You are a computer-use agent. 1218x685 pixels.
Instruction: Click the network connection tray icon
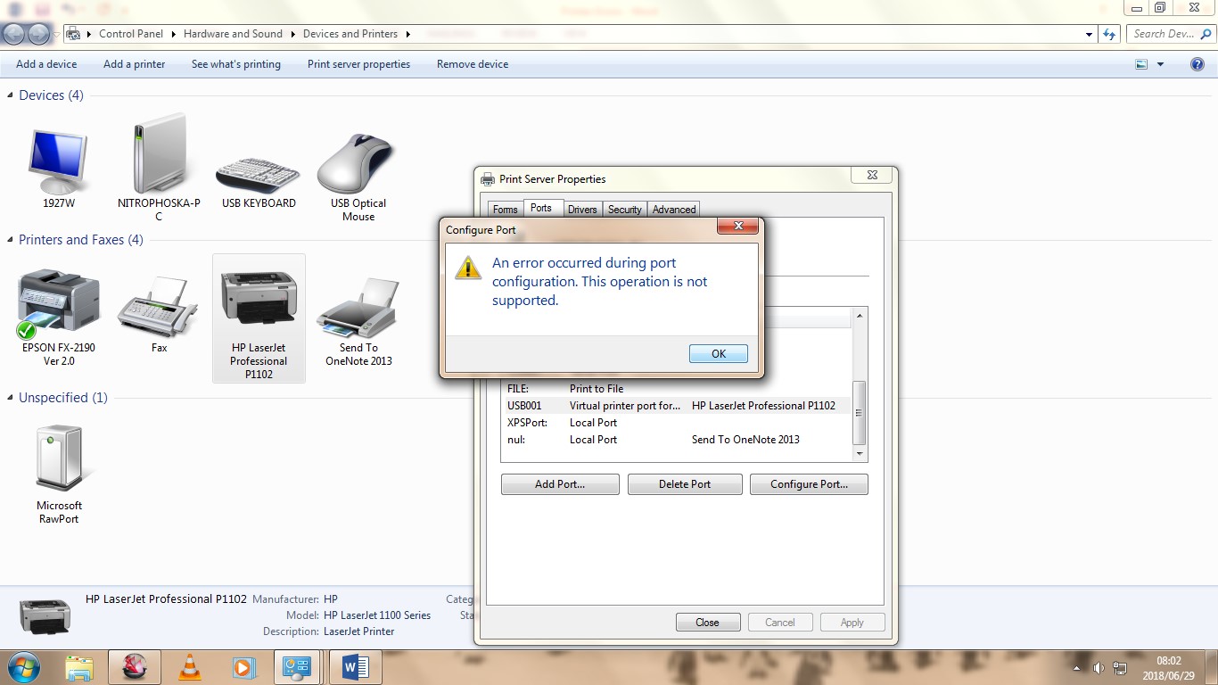(1119, 668)
